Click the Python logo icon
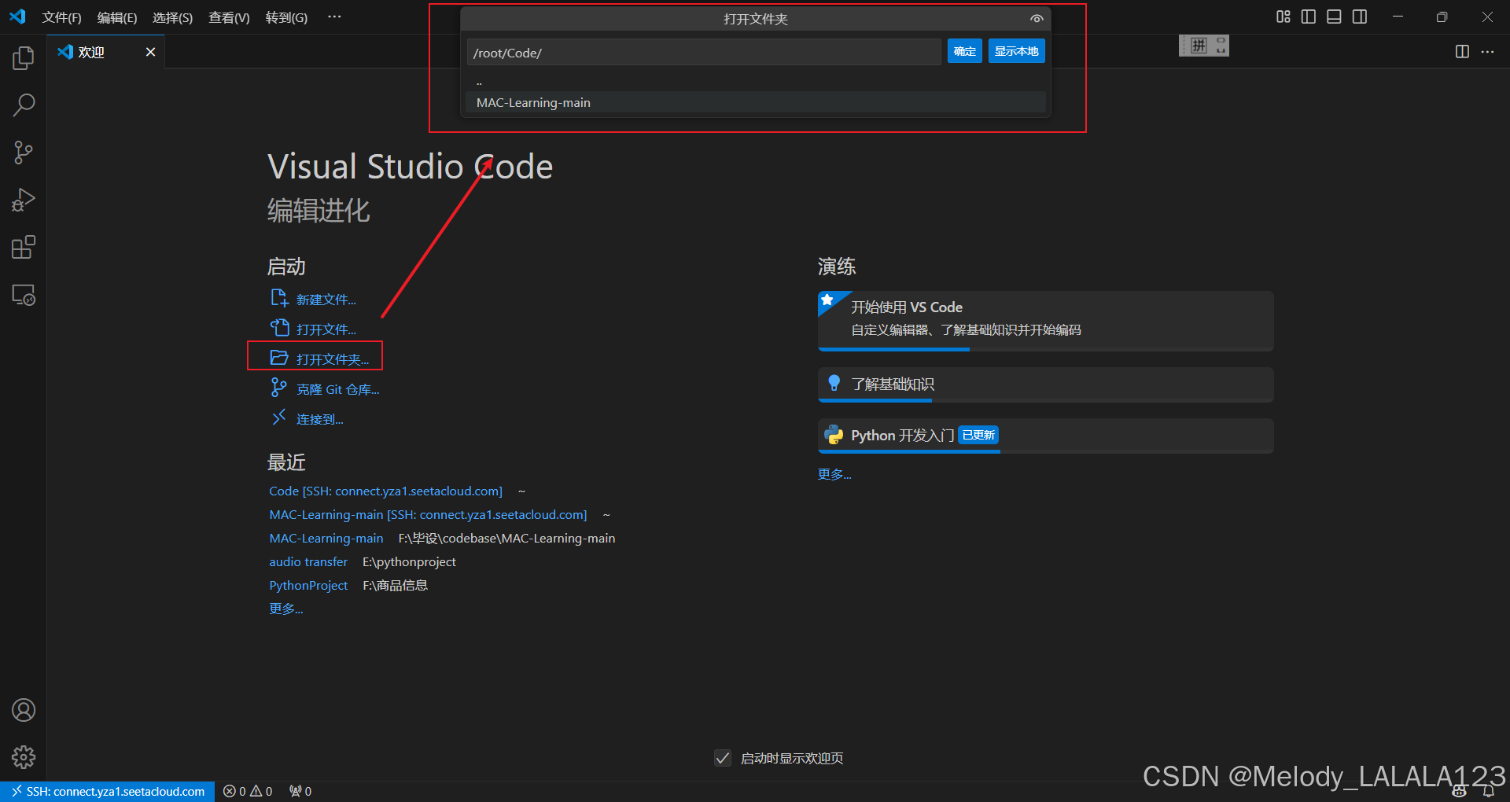Image resolution: width=1510 pixels, height=802 pixels. click(834, 435)
